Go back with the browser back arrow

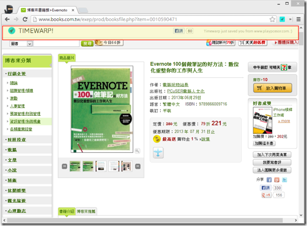(7, 19)
